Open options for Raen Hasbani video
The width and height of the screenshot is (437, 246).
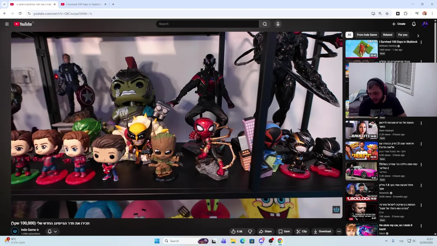coord(421,123)
